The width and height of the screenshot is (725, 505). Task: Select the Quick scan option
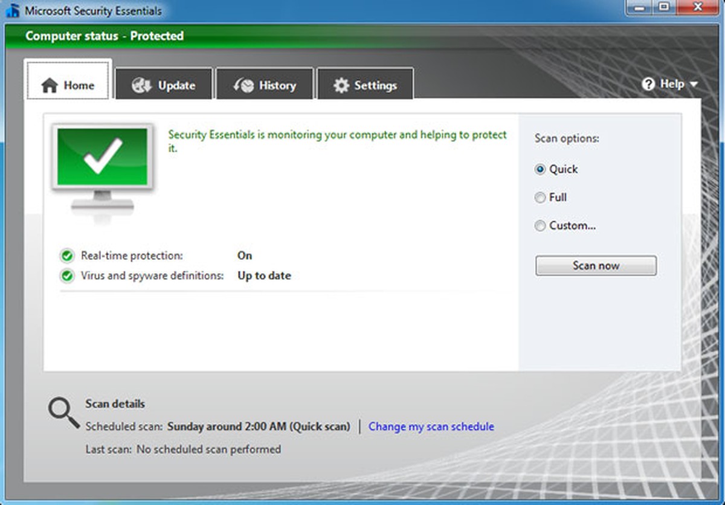tap(540, 170)
